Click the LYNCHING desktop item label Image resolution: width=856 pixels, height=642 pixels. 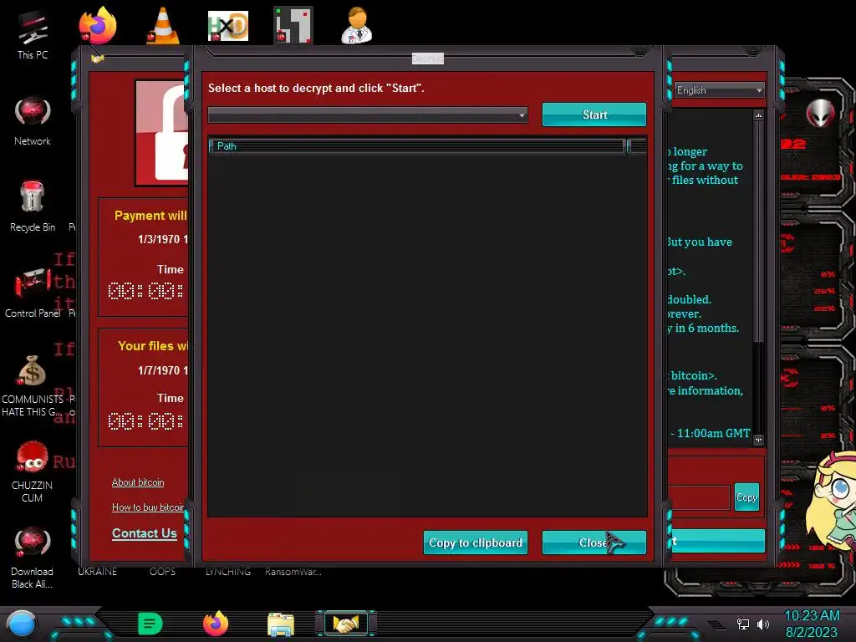tap(228, 572)
